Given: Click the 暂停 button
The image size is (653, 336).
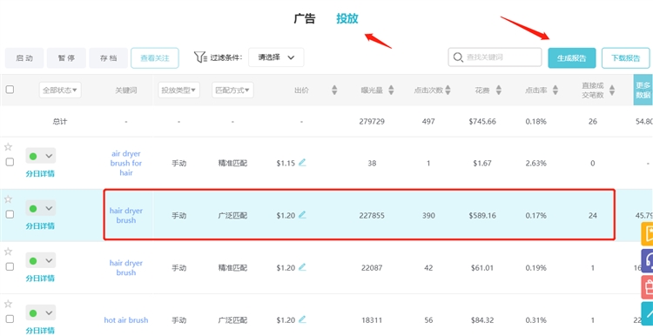Looking at the screenshot, I should point(66,57).
